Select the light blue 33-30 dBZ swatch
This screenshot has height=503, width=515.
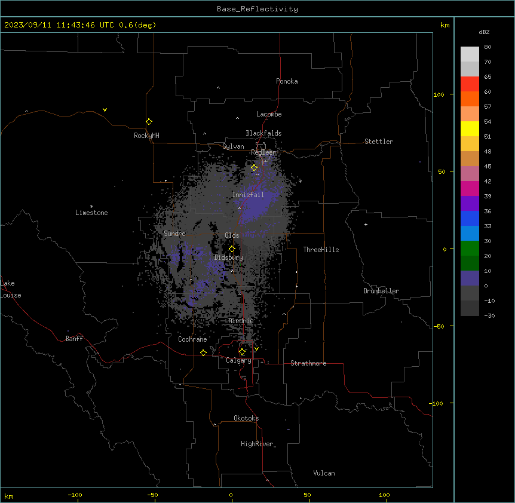(x=470, y=234)
